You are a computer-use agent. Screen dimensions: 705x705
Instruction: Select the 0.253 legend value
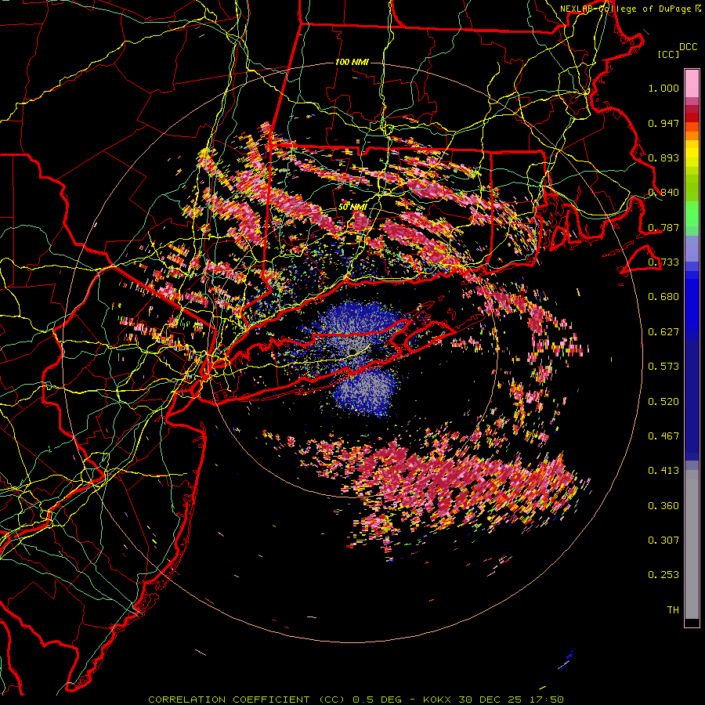[x=663, y=575]
